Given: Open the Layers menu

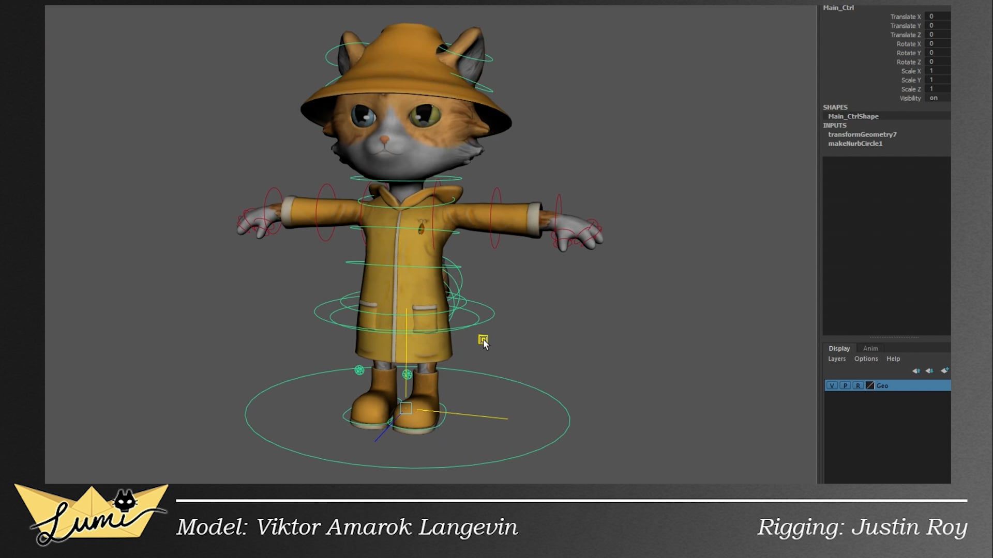Looking at the screenshot, I should (837, 359).
